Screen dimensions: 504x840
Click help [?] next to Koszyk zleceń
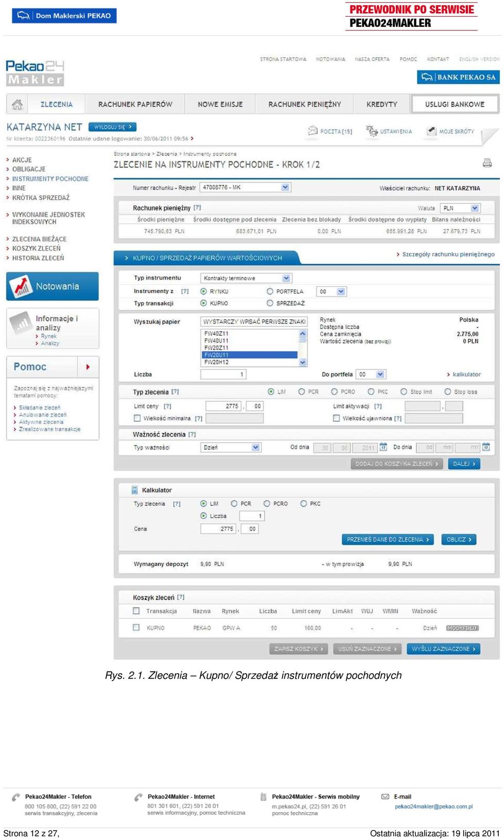point(181,597)
